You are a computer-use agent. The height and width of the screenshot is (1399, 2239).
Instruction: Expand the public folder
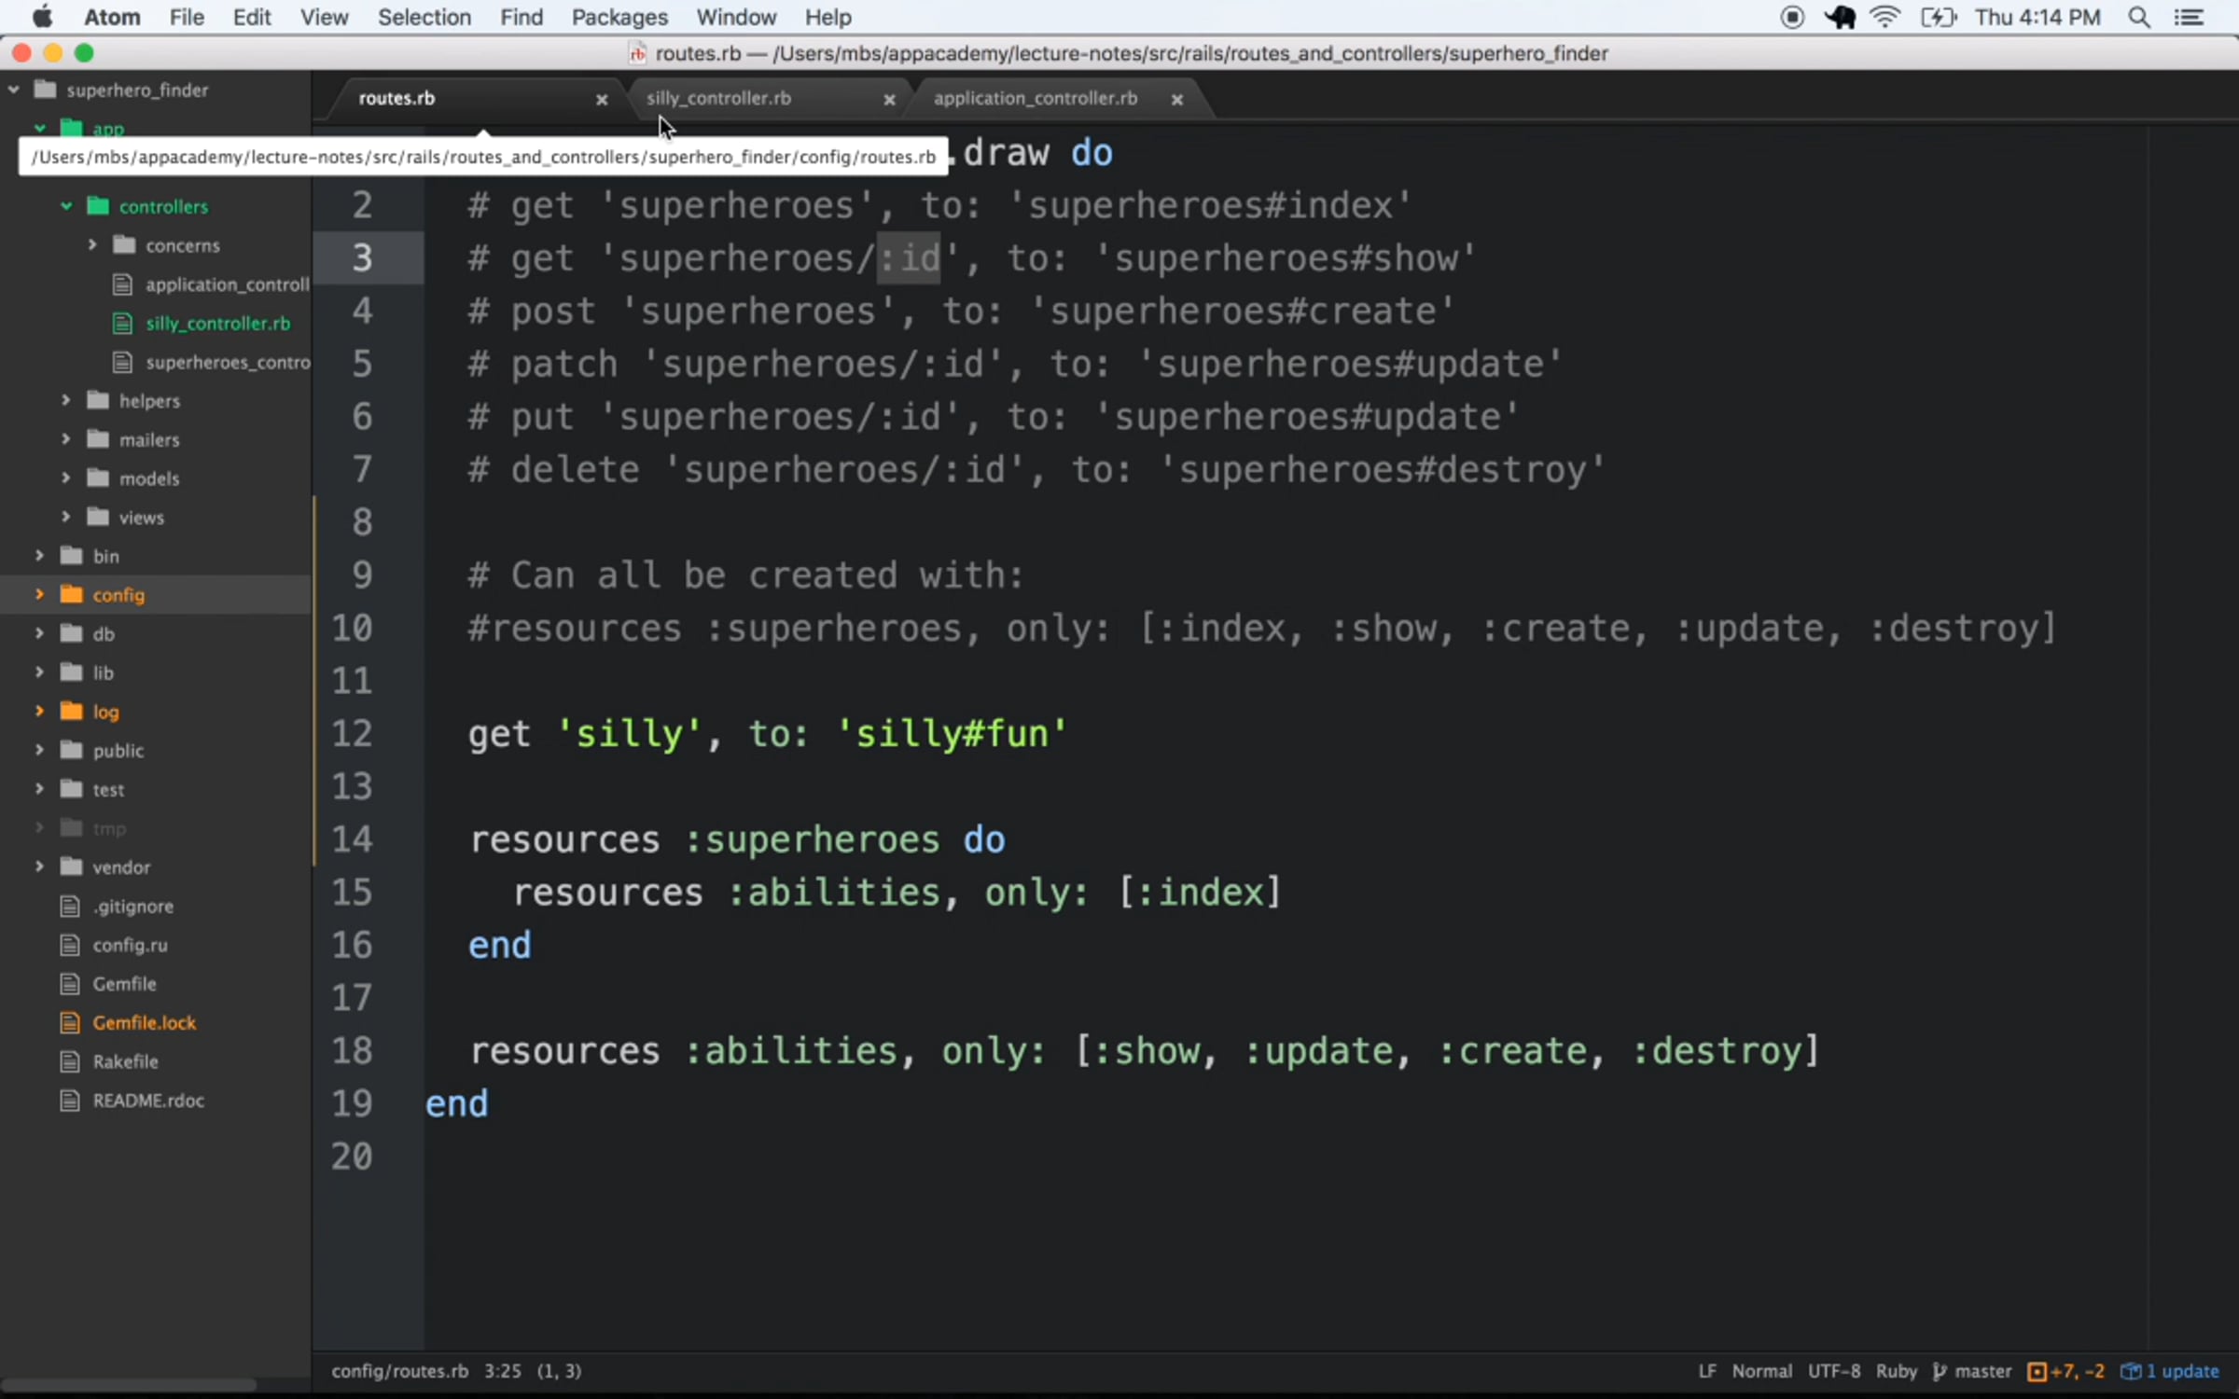point(39,750)
